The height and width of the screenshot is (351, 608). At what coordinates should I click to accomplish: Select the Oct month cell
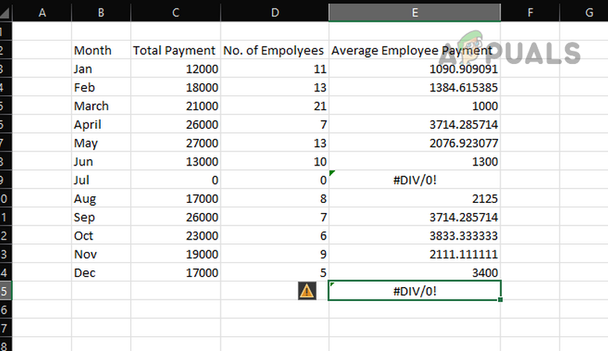pos(101,236)
